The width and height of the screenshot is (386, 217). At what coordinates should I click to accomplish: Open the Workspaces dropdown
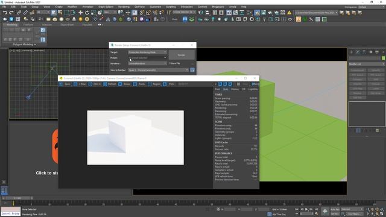372,7
